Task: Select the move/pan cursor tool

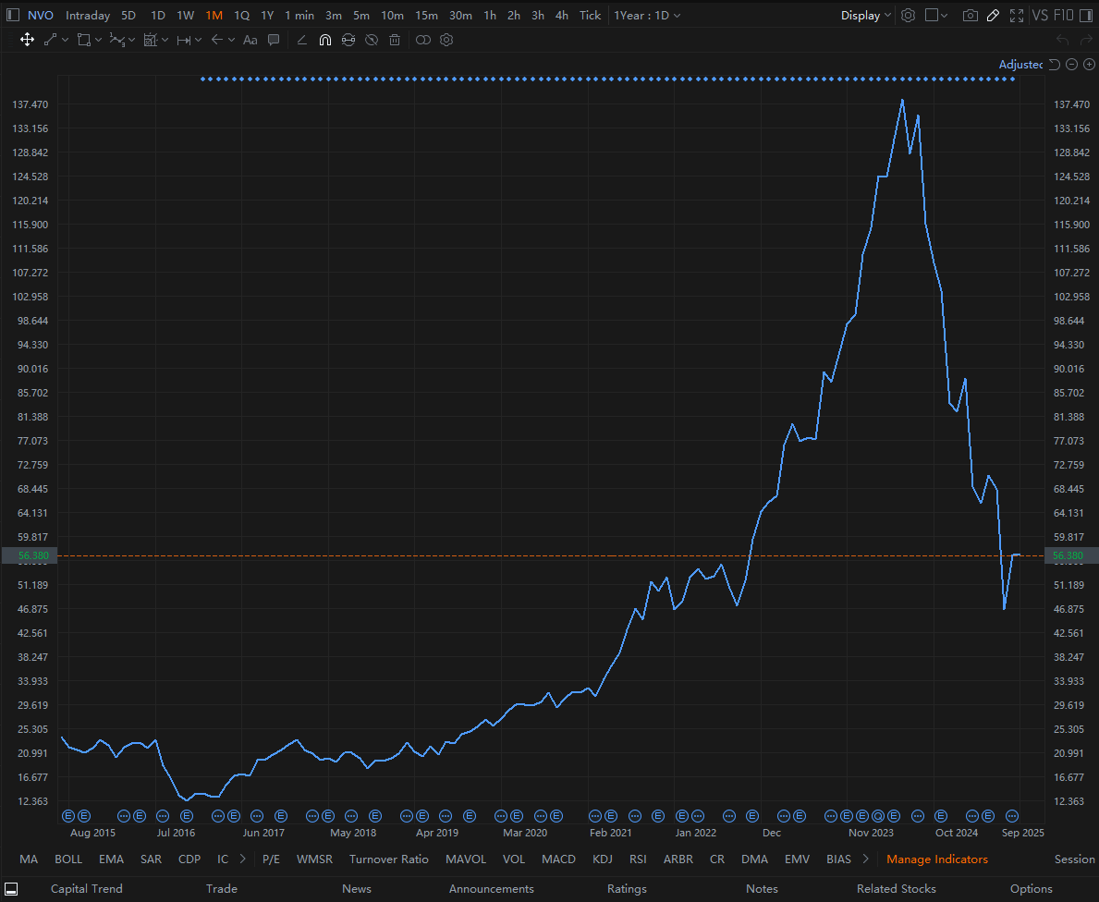Action: [27, 40]
